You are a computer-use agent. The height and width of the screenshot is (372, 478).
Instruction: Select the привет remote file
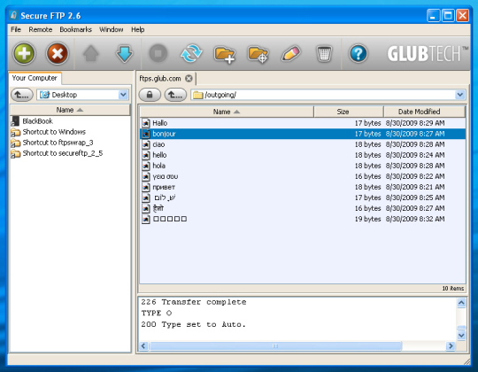(x=303, y=187)
